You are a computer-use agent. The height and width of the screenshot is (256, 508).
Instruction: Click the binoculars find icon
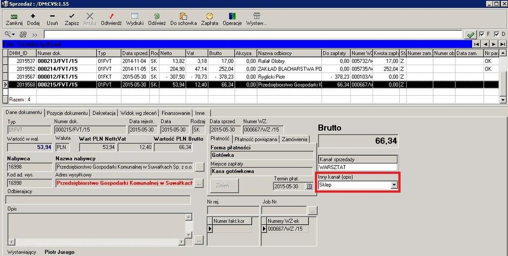[x=23, y=34]
